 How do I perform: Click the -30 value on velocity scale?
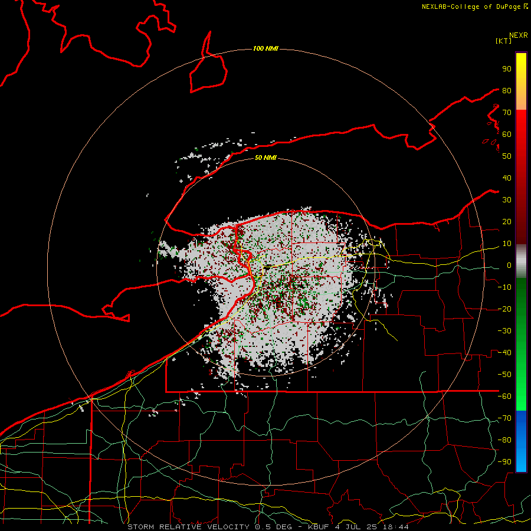coord(504,331)
